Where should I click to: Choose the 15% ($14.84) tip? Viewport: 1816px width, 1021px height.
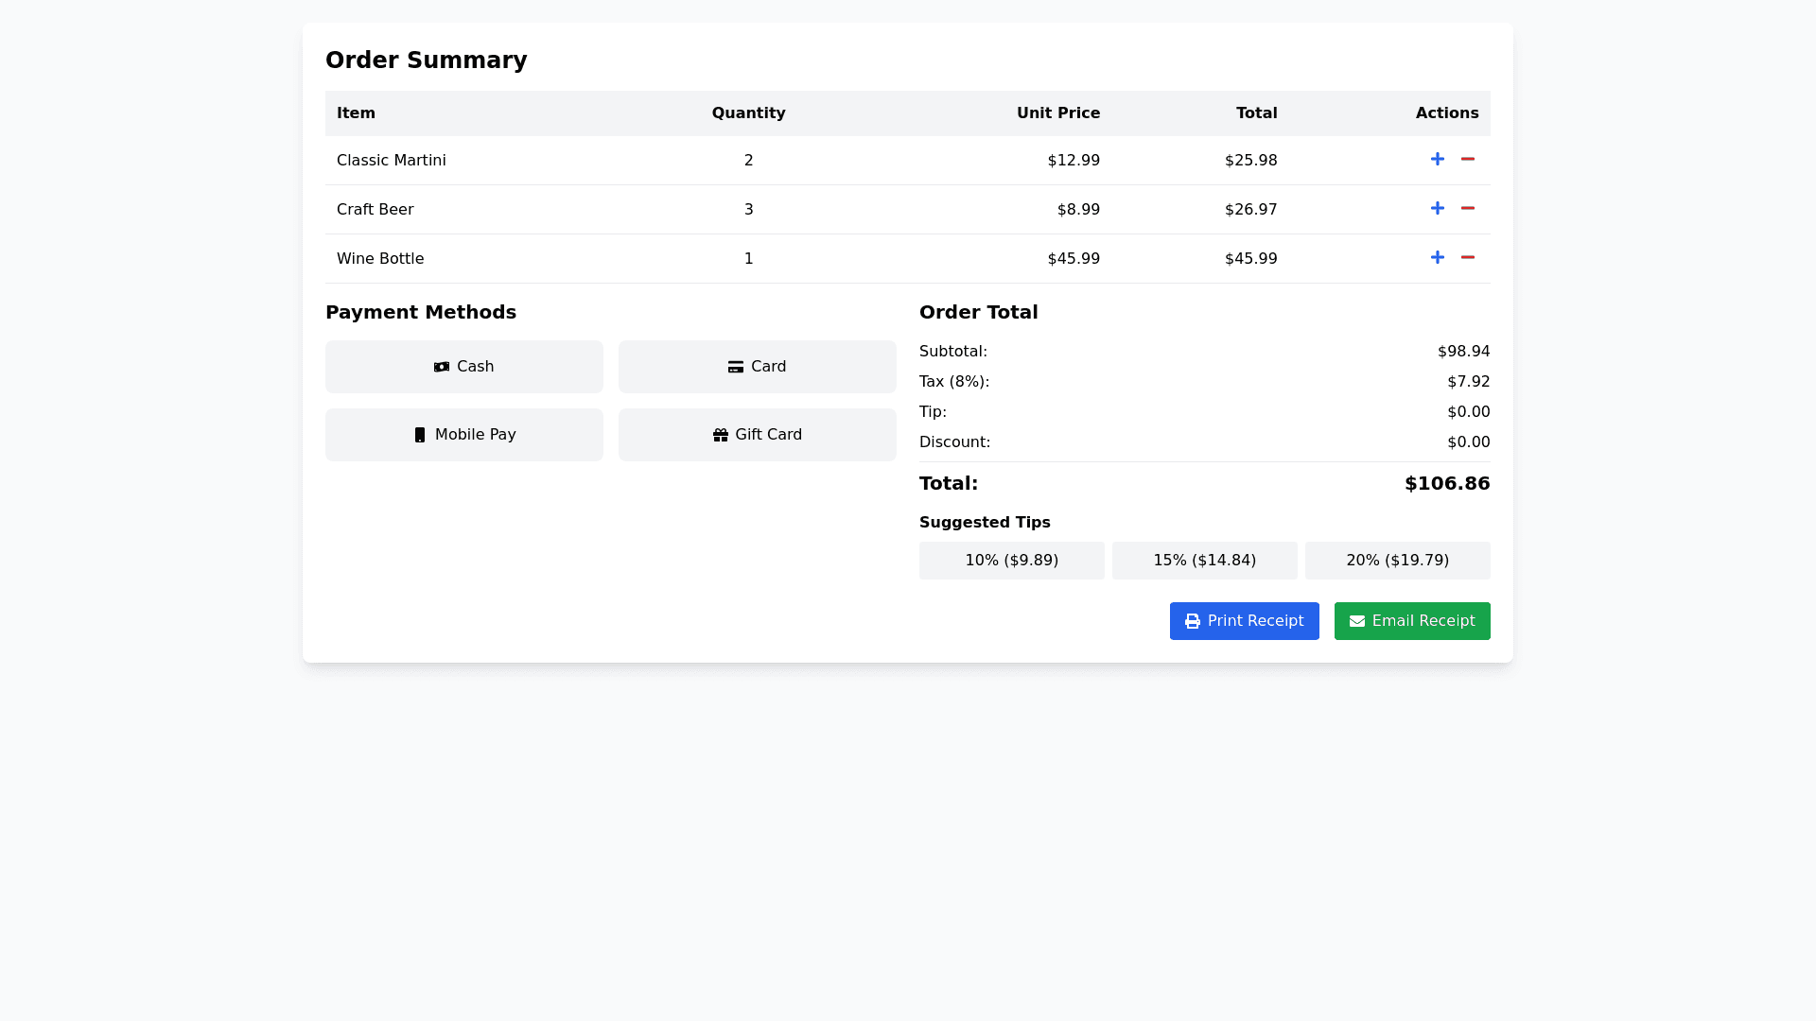(x=1204, y=561)
